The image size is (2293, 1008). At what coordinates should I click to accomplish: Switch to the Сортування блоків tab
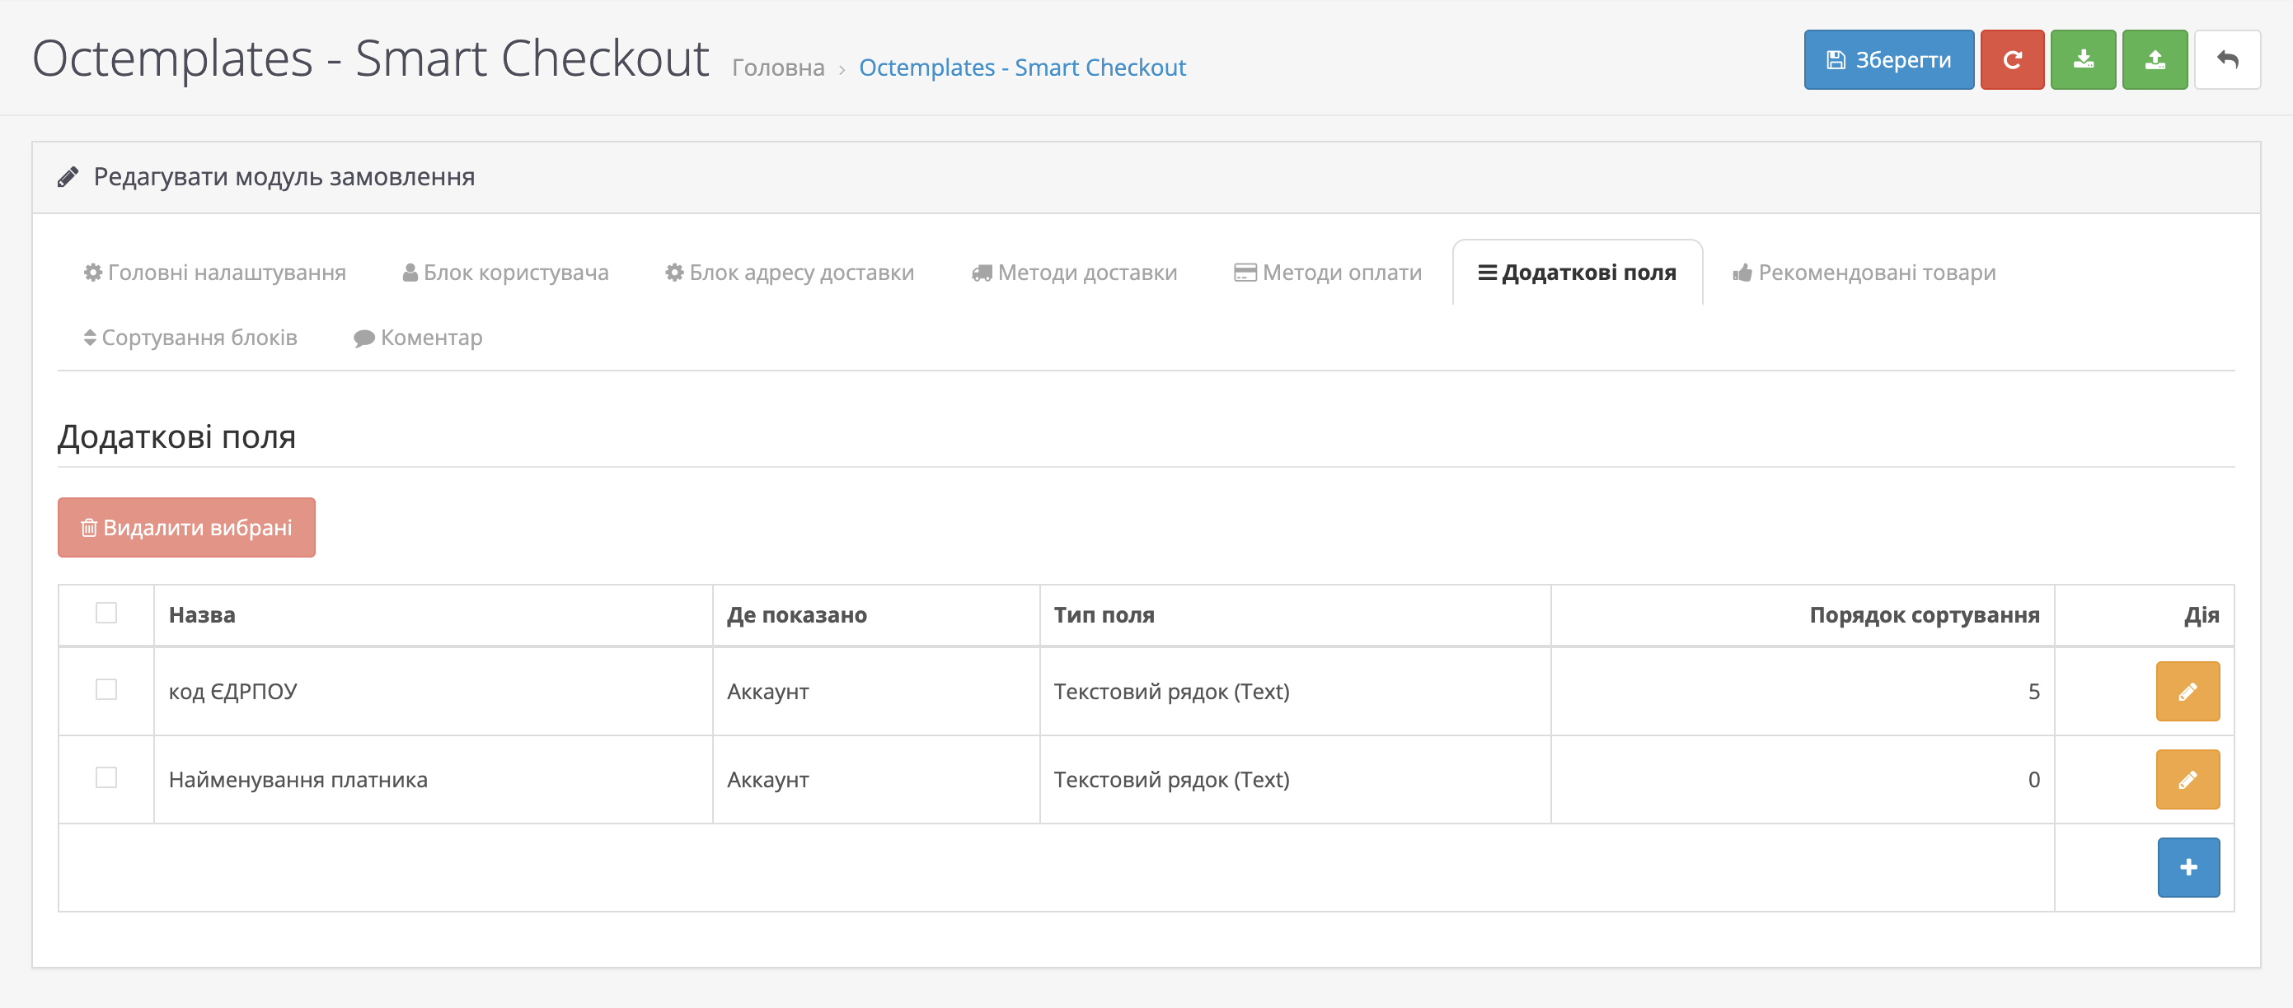point(190,337)
